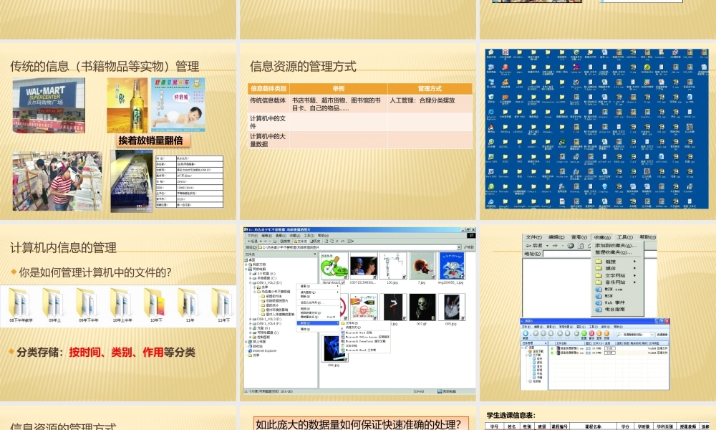Click the 10年下 folder icon
This screenshot has width=716, height=430.
point(155,305)
